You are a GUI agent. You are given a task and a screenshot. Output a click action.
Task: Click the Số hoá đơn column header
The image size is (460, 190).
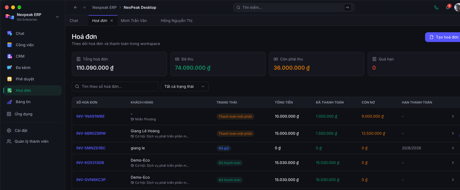[x=87, y=102]
